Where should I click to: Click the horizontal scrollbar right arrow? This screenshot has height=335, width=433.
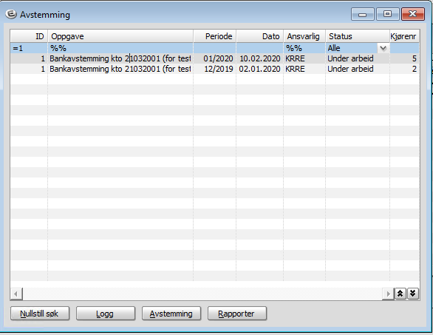click(x=388, y=294)
